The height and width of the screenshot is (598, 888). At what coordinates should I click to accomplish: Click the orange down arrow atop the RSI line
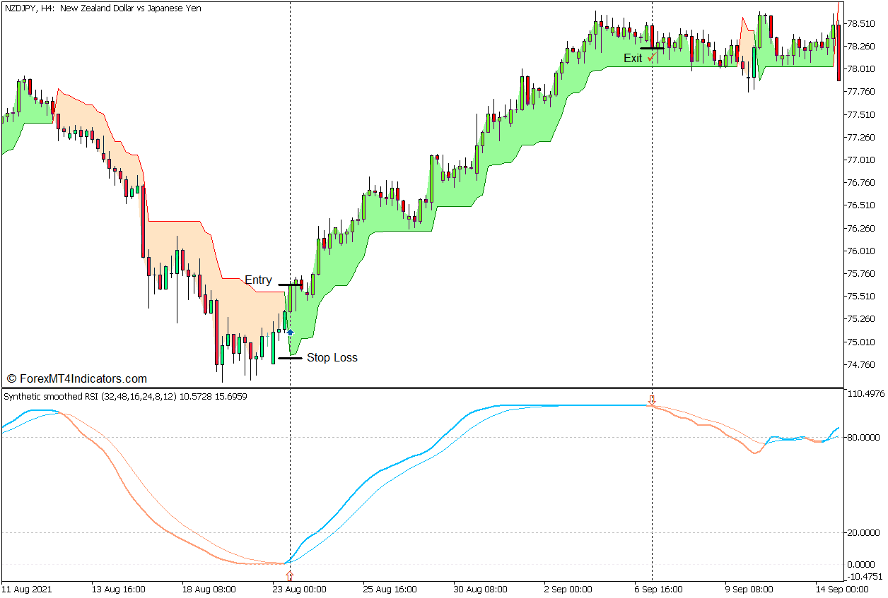pyautogui.click(x=652, y=400)
